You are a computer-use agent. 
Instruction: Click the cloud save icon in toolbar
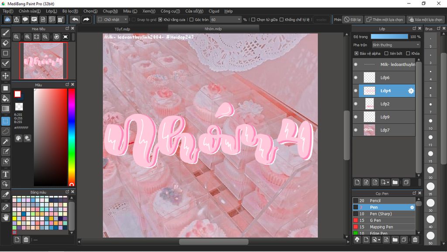[7, 20]
